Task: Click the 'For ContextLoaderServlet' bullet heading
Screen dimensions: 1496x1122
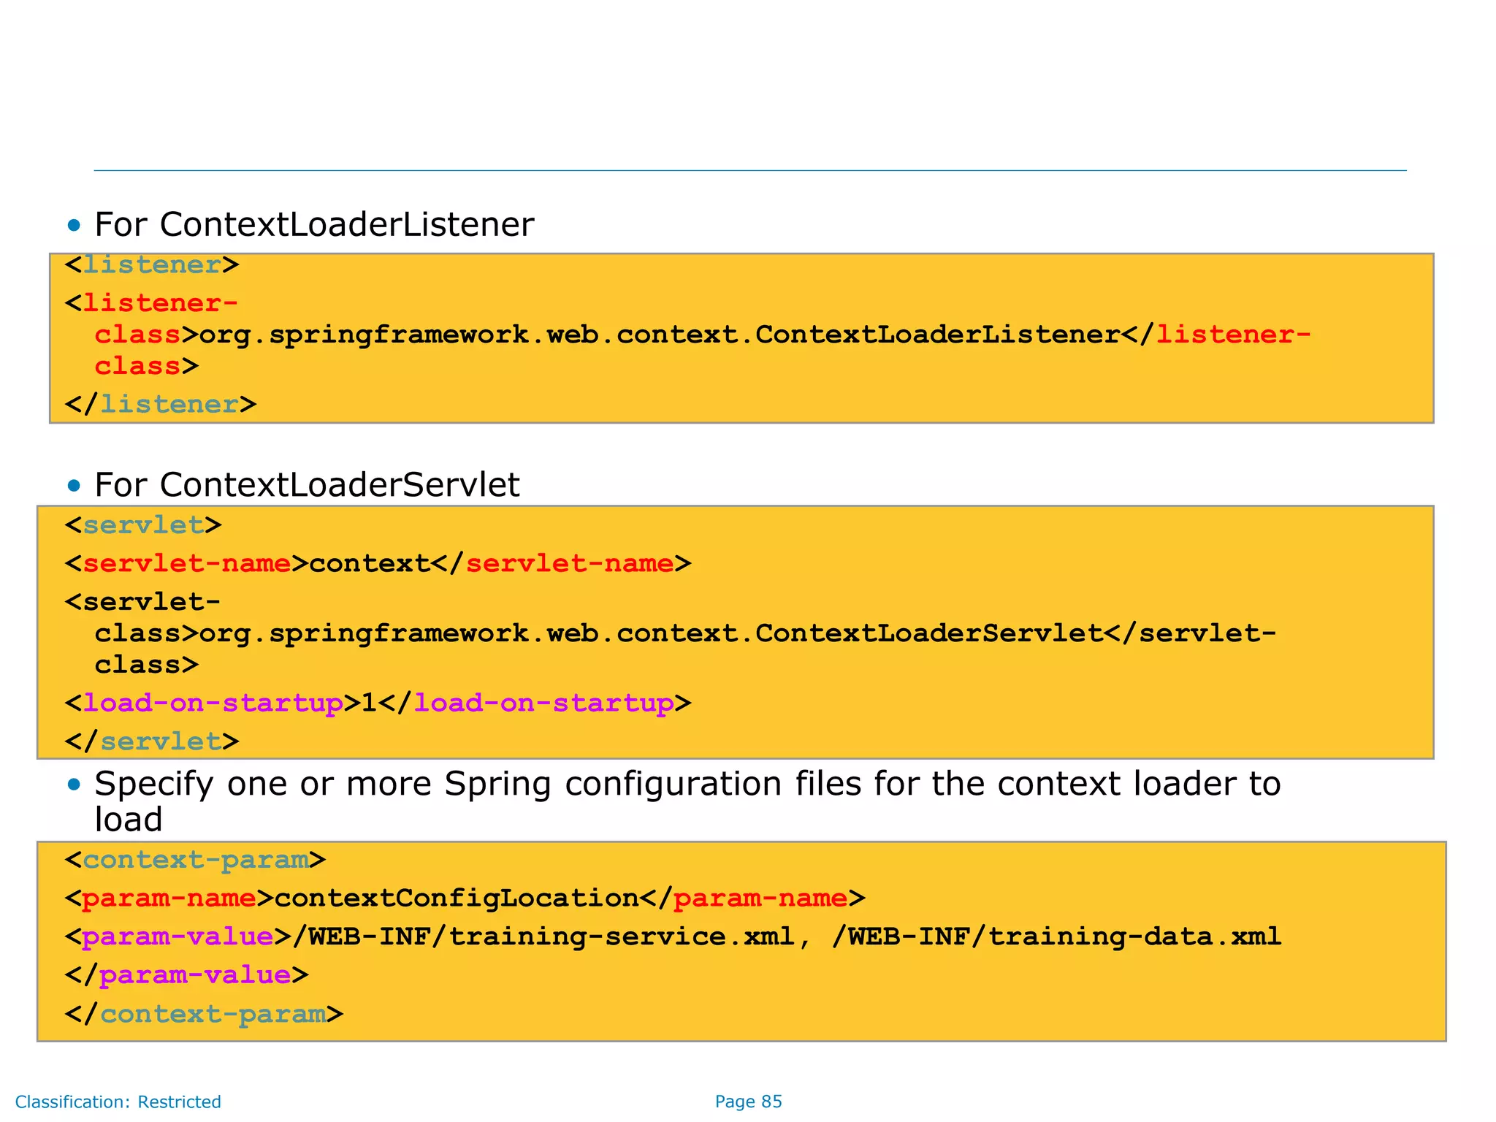Action: tap(307, 485)
